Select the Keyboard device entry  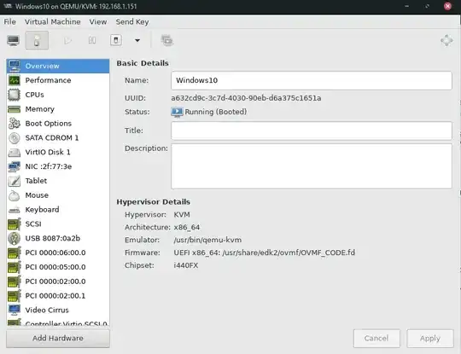(58, 210)
